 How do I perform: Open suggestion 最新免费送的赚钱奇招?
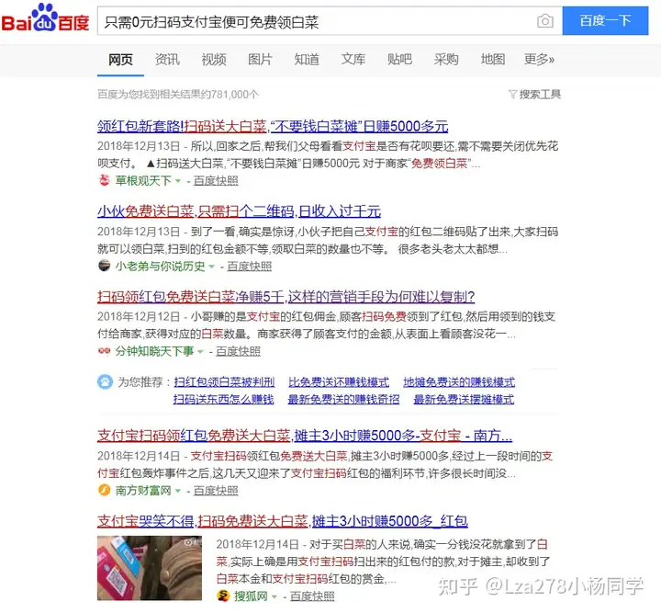(x=343, y=399)
